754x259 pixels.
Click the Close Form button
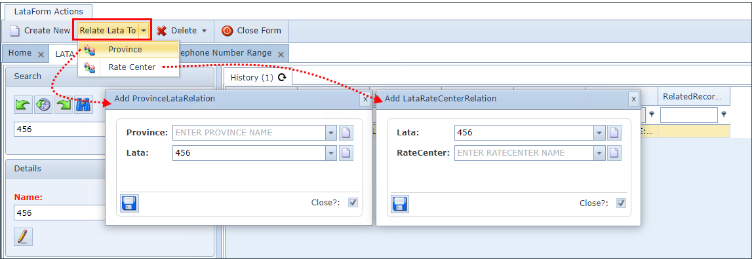[252, 30]
